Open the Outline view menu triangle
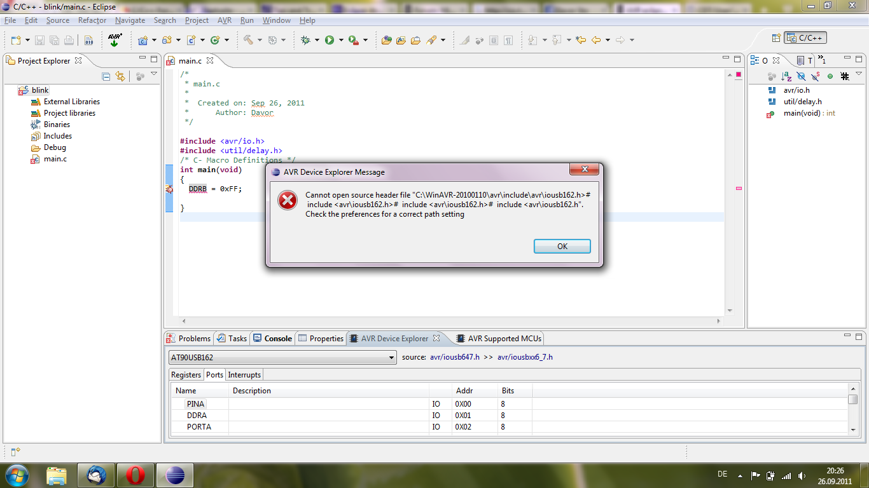 point(859,74)
